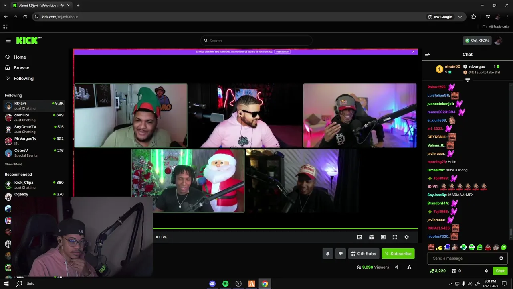Open CotooV Special Events channel

coord(34,153)
